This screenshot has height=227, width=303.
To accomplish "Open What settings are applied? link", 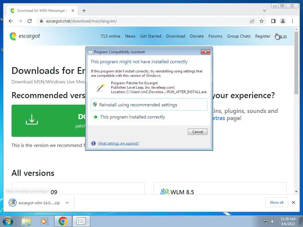I will click(x=118, y=143).
